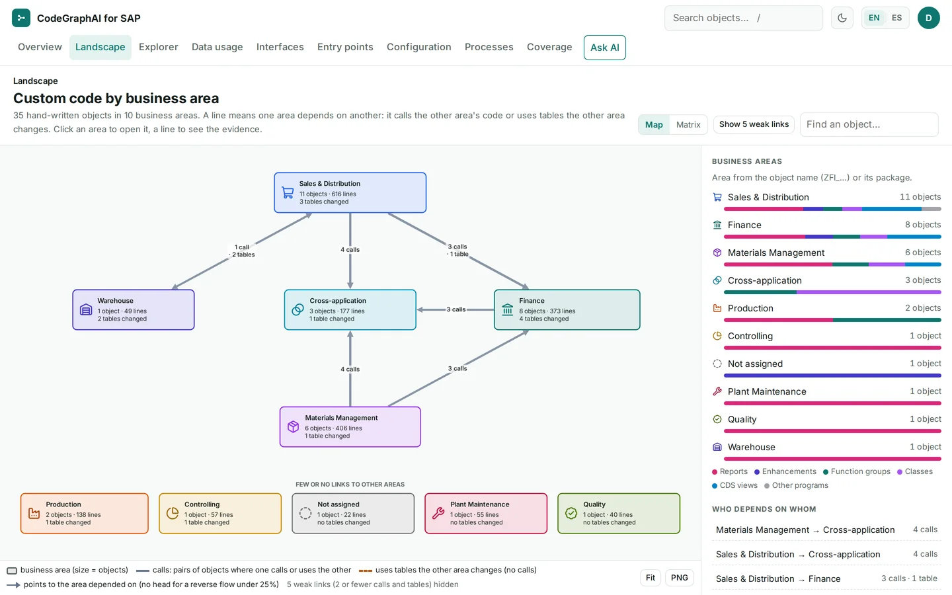
Task: Click the Not assigned dashed-circle icon in the map
Action: (305, 513)
